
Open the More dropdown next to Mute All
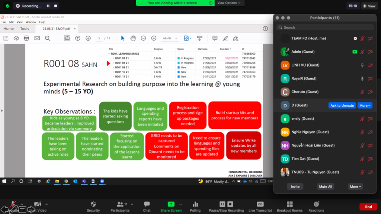tap(355, 187)
